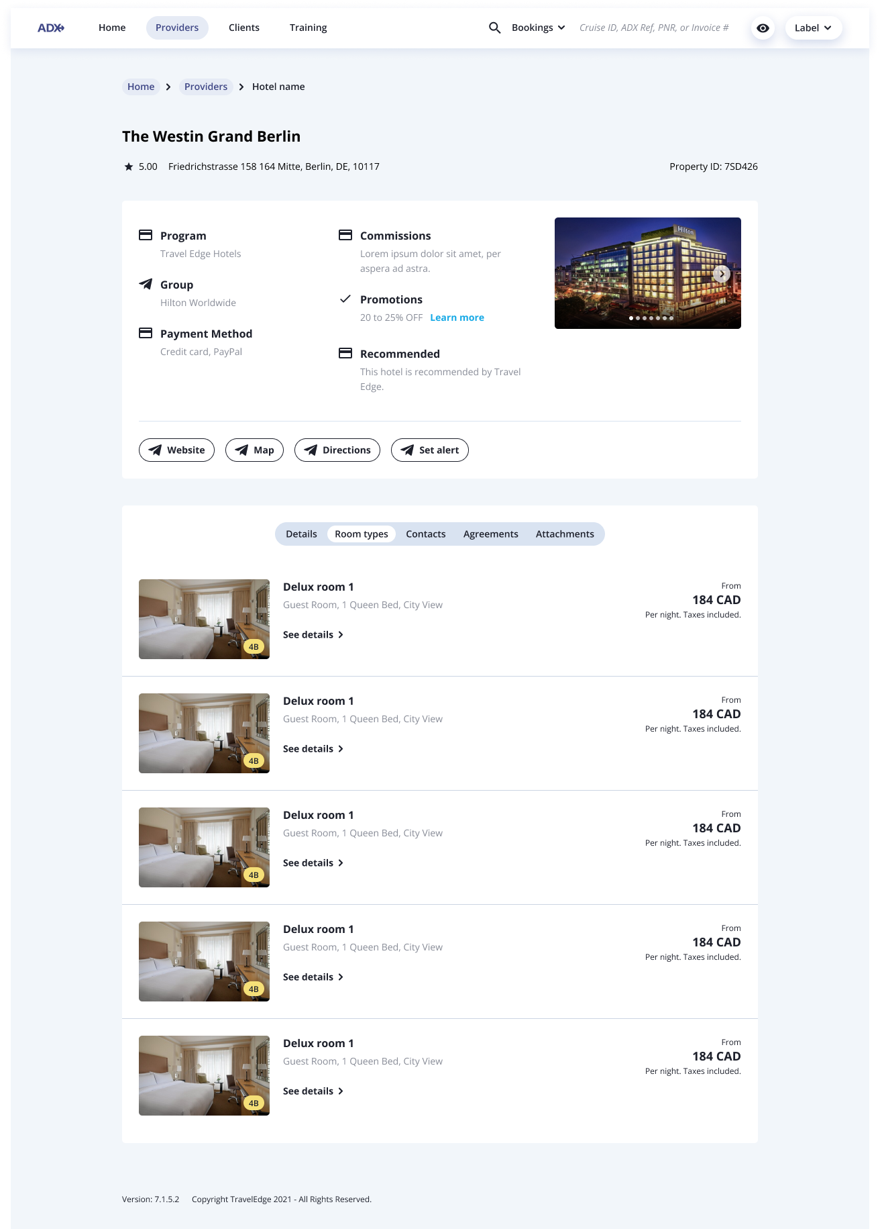The image size is (880, 1229).
Task: Click the Payment Method card icon
Action: coord(146,333)
